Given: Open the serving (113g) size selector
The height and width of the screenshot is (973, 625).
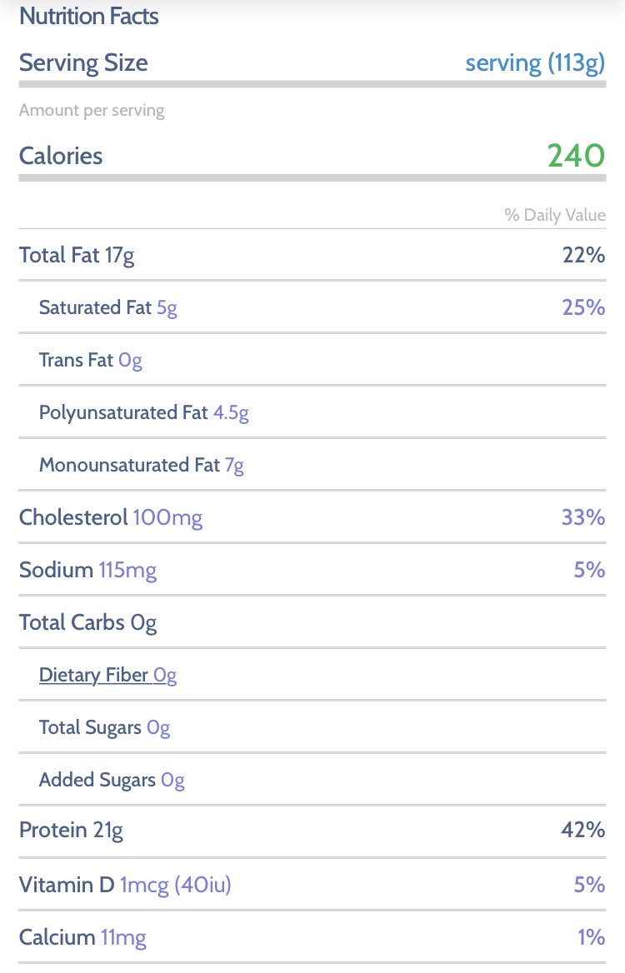Looking at the screenshot, I should point(535,63).
